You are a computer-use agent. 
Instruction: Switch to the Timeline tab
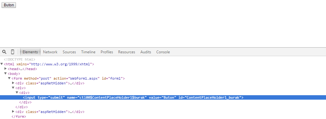click(88, 52)
